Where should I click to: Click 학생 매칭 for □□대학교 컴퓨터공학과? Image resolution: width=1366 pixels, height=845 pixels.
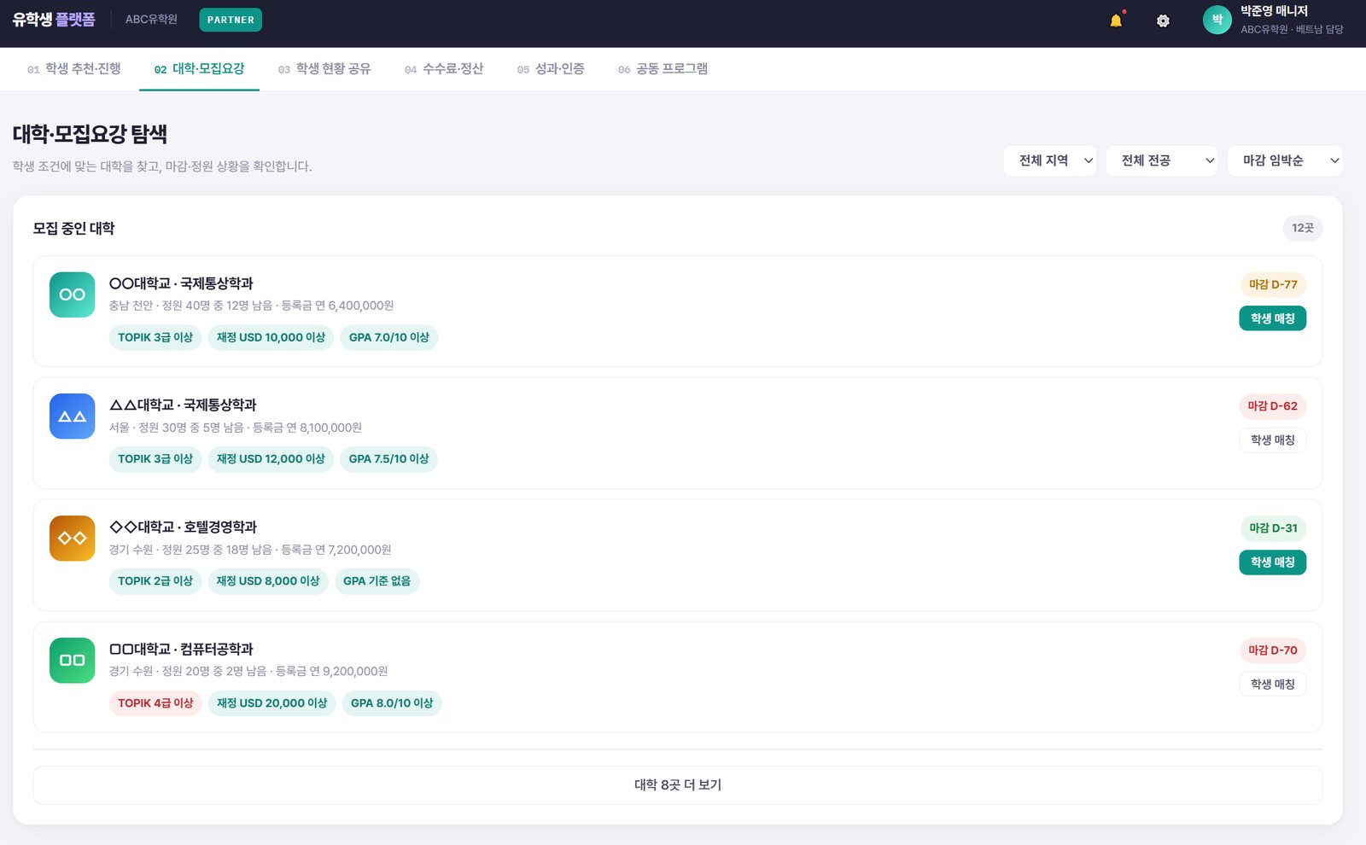1272,685
